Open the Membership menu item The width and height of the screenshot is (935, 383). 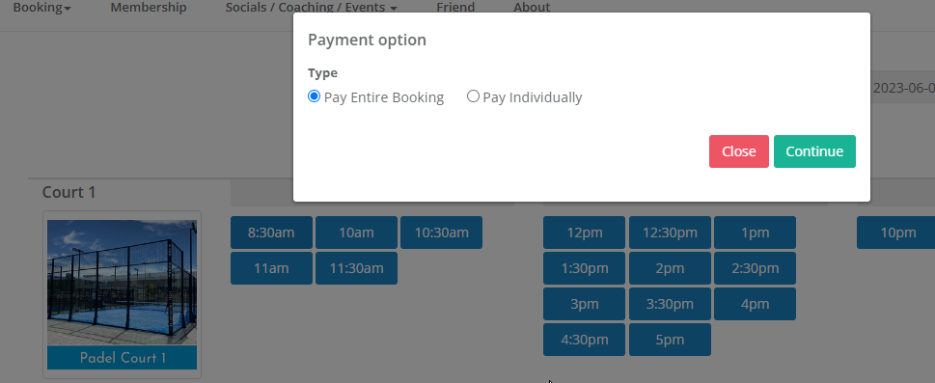click(149, 8)
